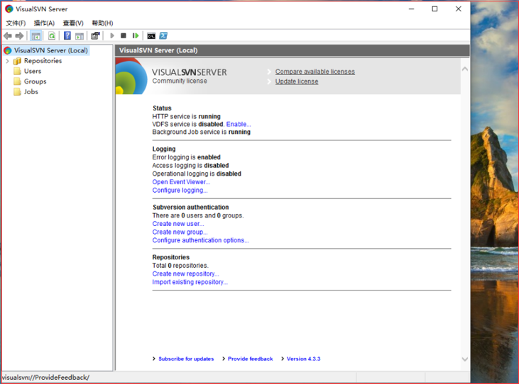Click Create new repository... link
Screen dimensions: 519x384
(x=185, y=273)
